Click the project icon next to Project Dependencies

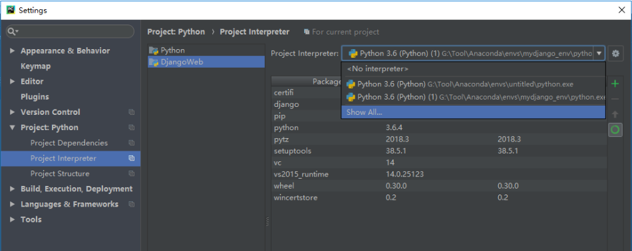[132, 143]
